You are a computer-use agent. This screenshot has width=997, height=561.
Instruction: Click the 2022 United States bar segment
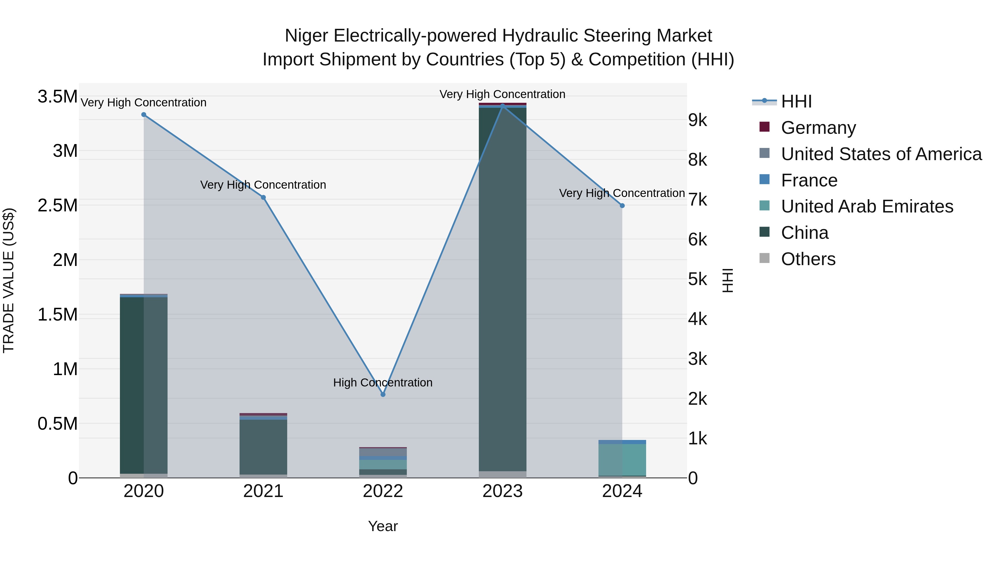tap(383, 452)
